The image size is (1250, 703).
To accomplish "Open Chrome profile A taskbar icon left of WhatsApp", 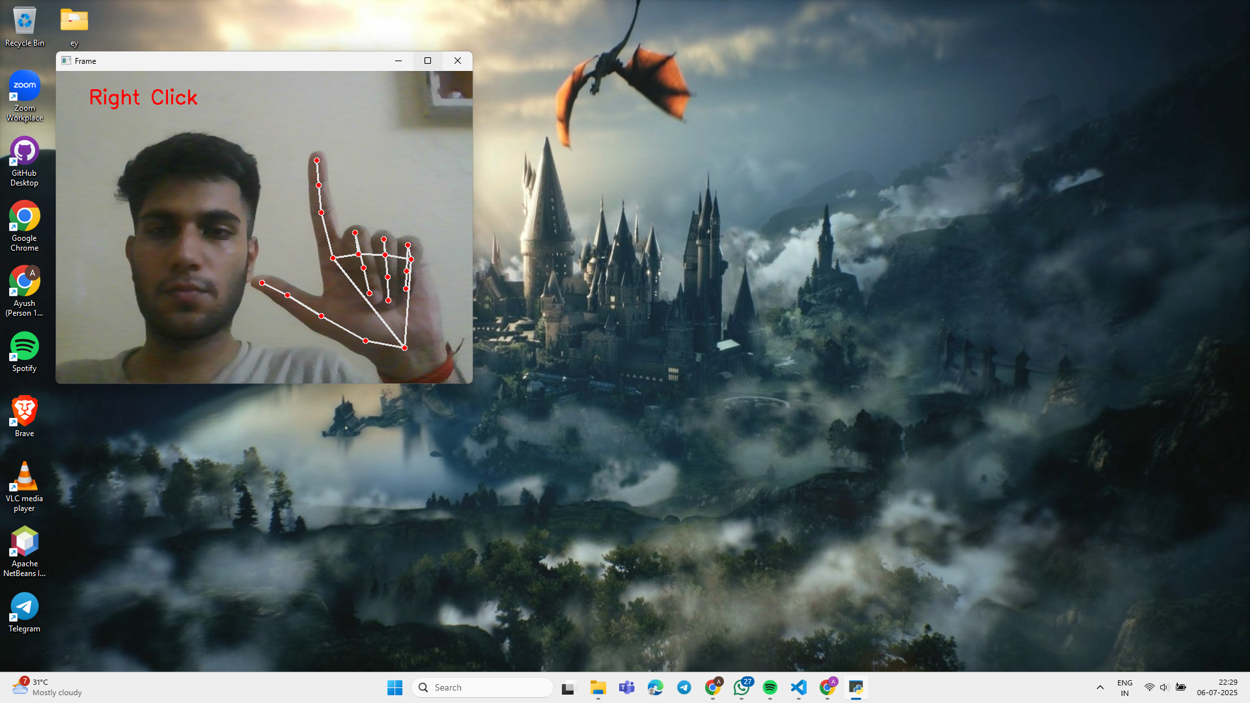I will point(713,687).
